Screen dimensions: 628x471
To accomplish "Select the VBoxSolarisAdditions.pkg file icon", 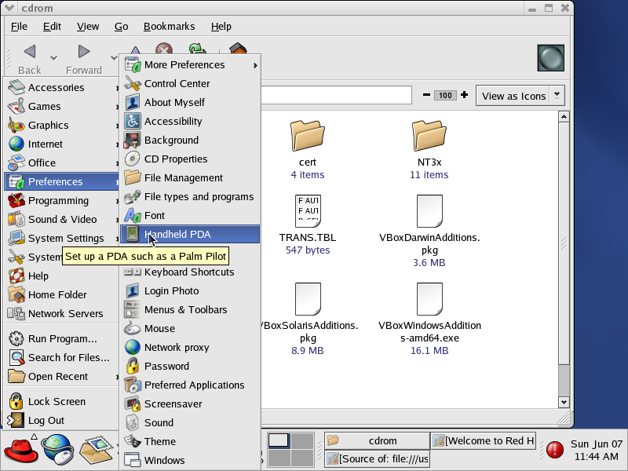I will [308, 299].
